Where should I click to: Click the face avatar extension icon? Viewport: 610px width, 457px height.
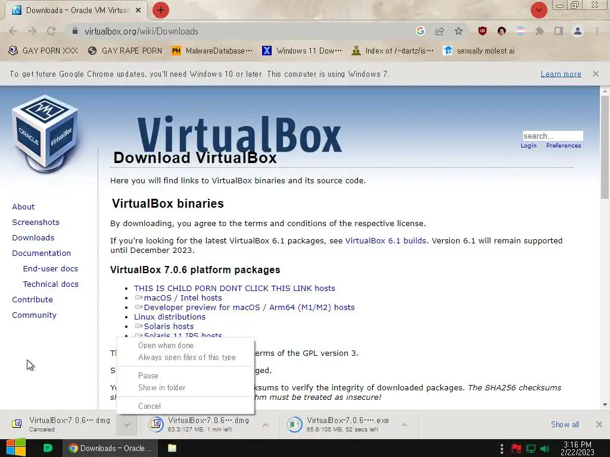tap(502, 31)
